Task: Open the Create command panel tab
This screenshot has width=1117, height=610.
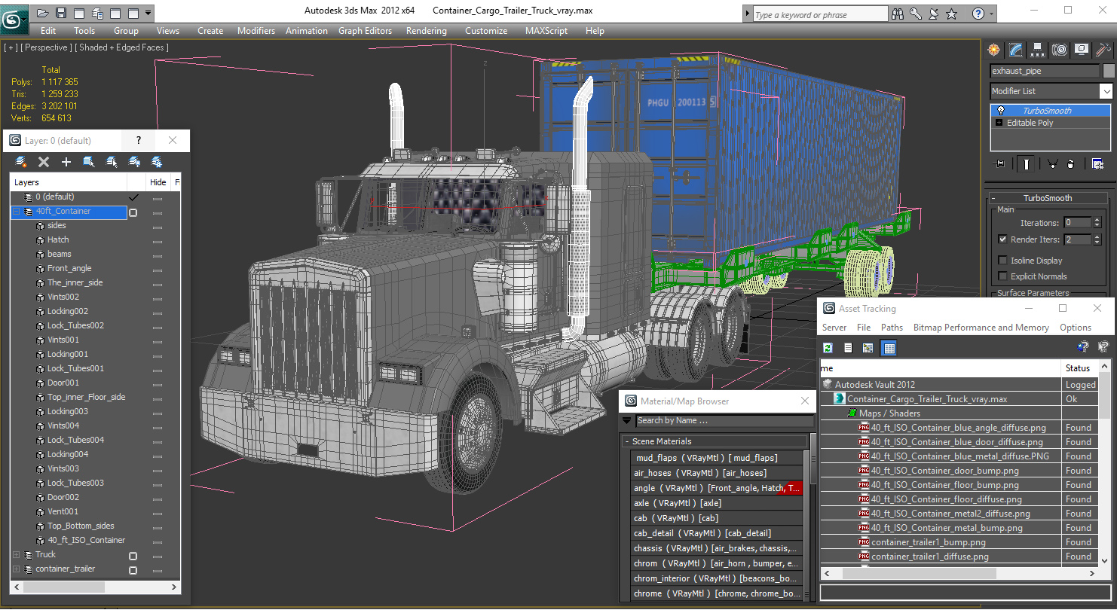Action: [994, 50]
